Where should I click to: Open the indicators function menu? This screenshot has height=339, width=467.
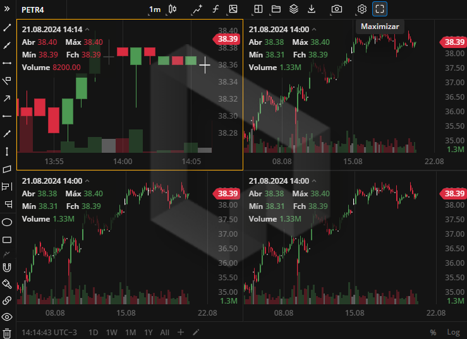[x=215, y=9]
